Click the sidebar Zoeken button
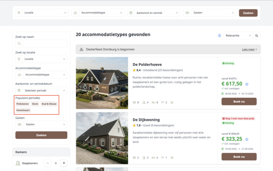This screenshot has width=273, height=171. [x=41, y=135]
